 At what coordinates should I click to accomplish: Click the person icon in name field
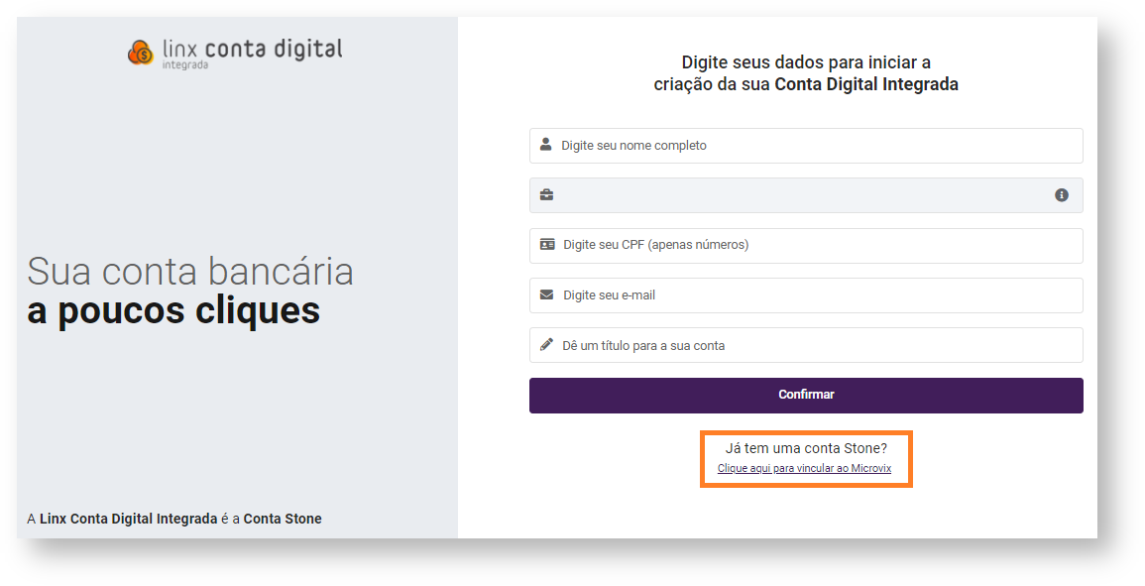(546, 145)
